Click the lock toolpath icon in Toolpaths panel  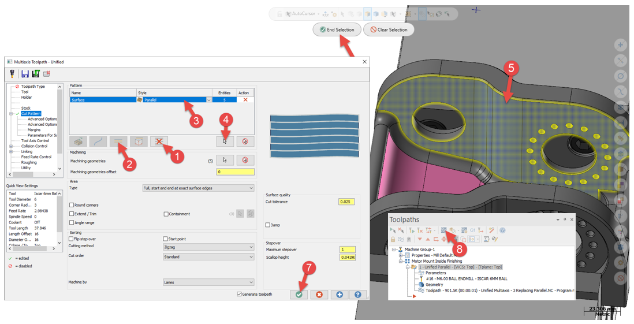click(393, 239)
